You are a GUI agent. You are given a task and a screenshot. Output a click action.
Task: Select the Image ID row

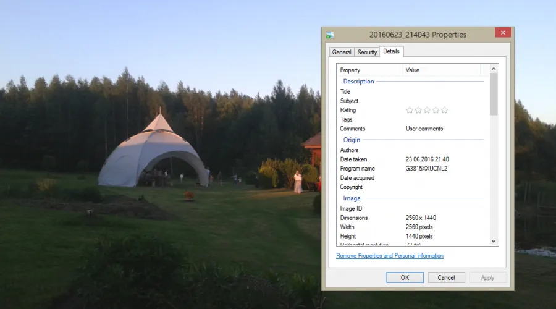pos(413,209)
